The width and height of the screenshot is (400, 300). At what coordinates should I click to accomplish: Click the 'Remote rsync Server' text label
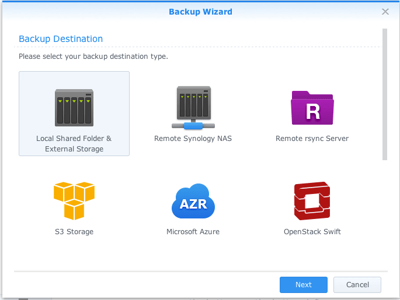(x=312, y=139)
